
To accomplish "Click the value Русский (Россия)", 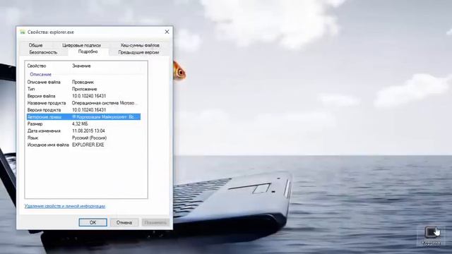I will tap(90, 138).
